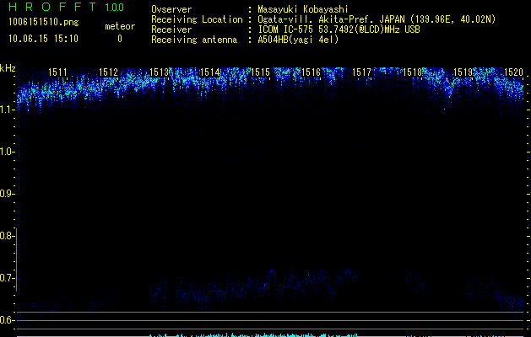The image size is (531, 337).
Task: Click the 1512 time marker
Action: coord(108,72)
